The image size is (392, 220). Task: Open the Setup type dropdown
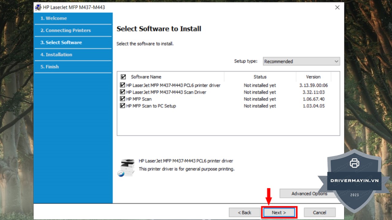[301, 61]
